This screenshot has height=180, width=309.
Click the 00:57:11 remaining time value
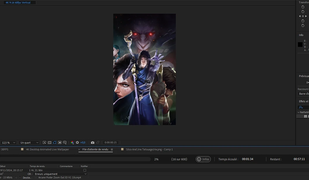tap(299, 159)
